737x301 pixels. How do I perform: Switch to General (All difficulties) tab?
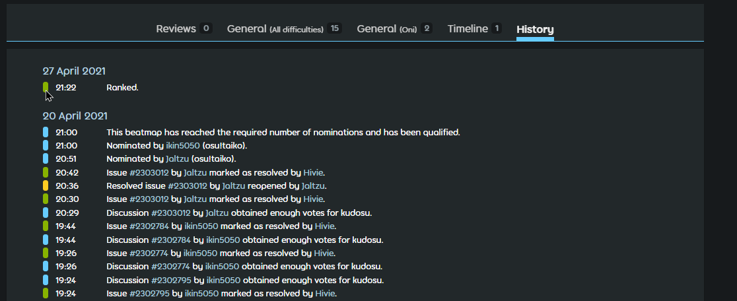(x=284, y=28)
